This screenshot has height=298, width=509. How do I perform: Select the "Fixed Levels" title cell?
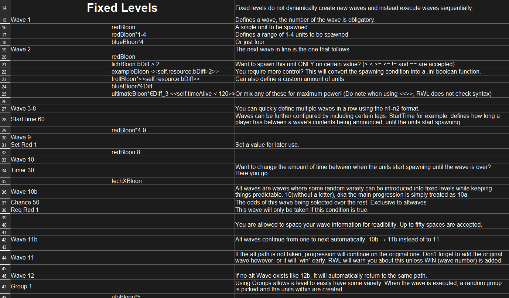pos(122,8)
